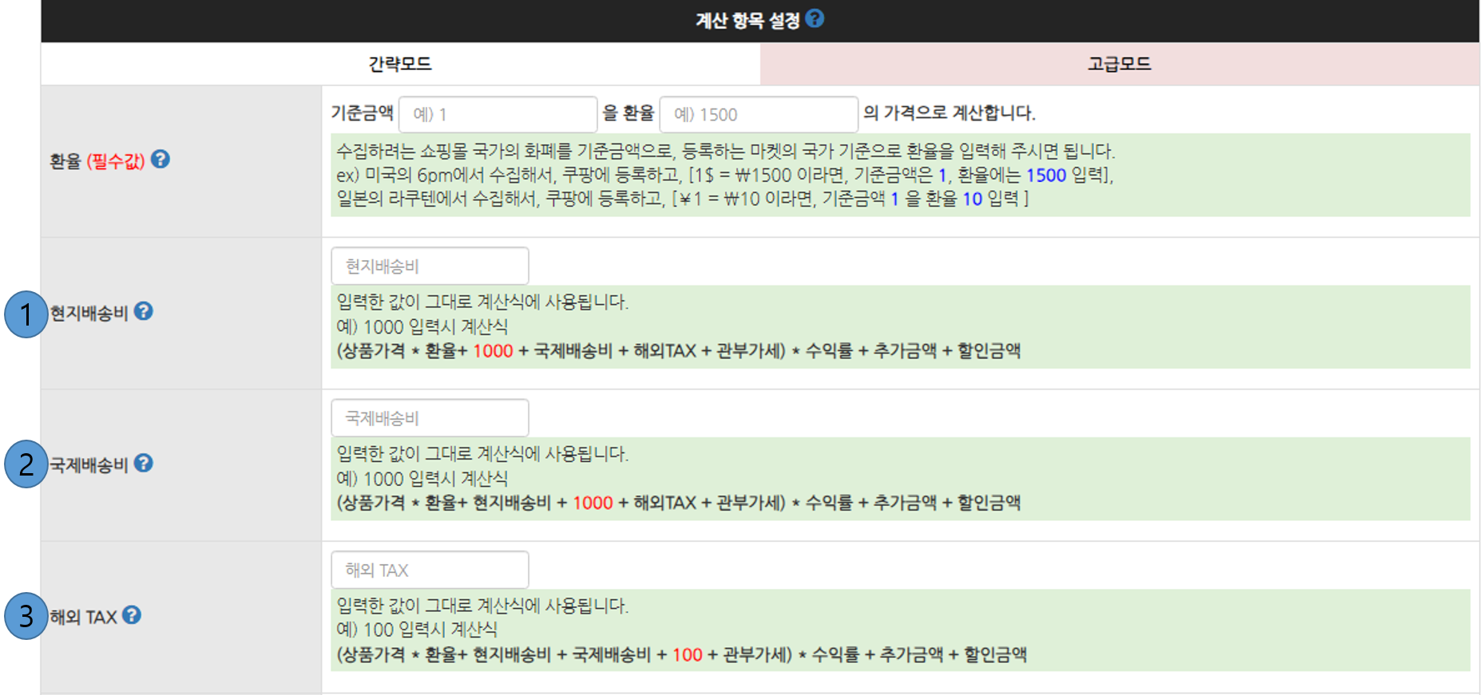Select the 국제배송비 input box

tap(430, 417)
